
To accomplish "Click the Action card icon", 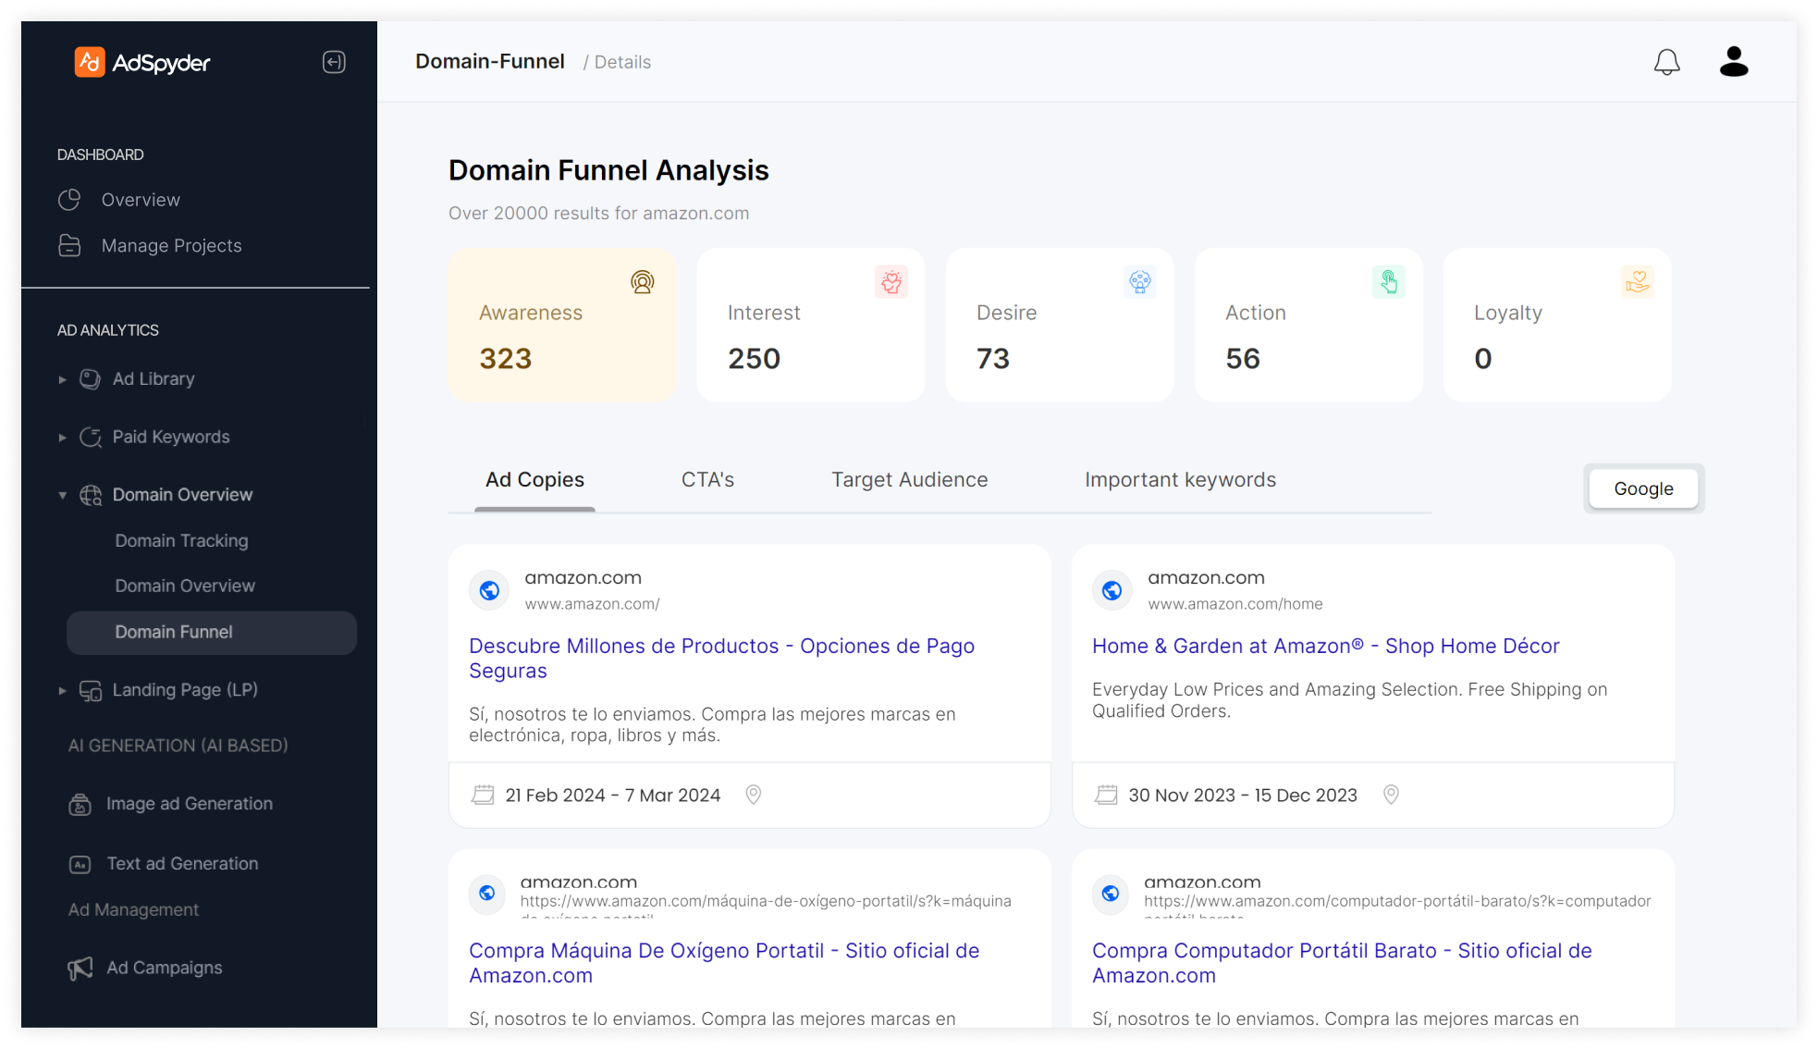I will (x=1389, y=282).
